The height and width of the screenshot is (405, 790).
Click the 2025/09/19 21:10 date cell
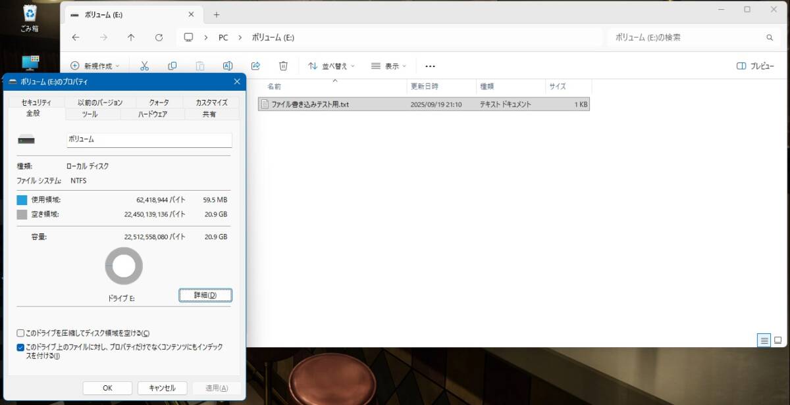[436, 104]
